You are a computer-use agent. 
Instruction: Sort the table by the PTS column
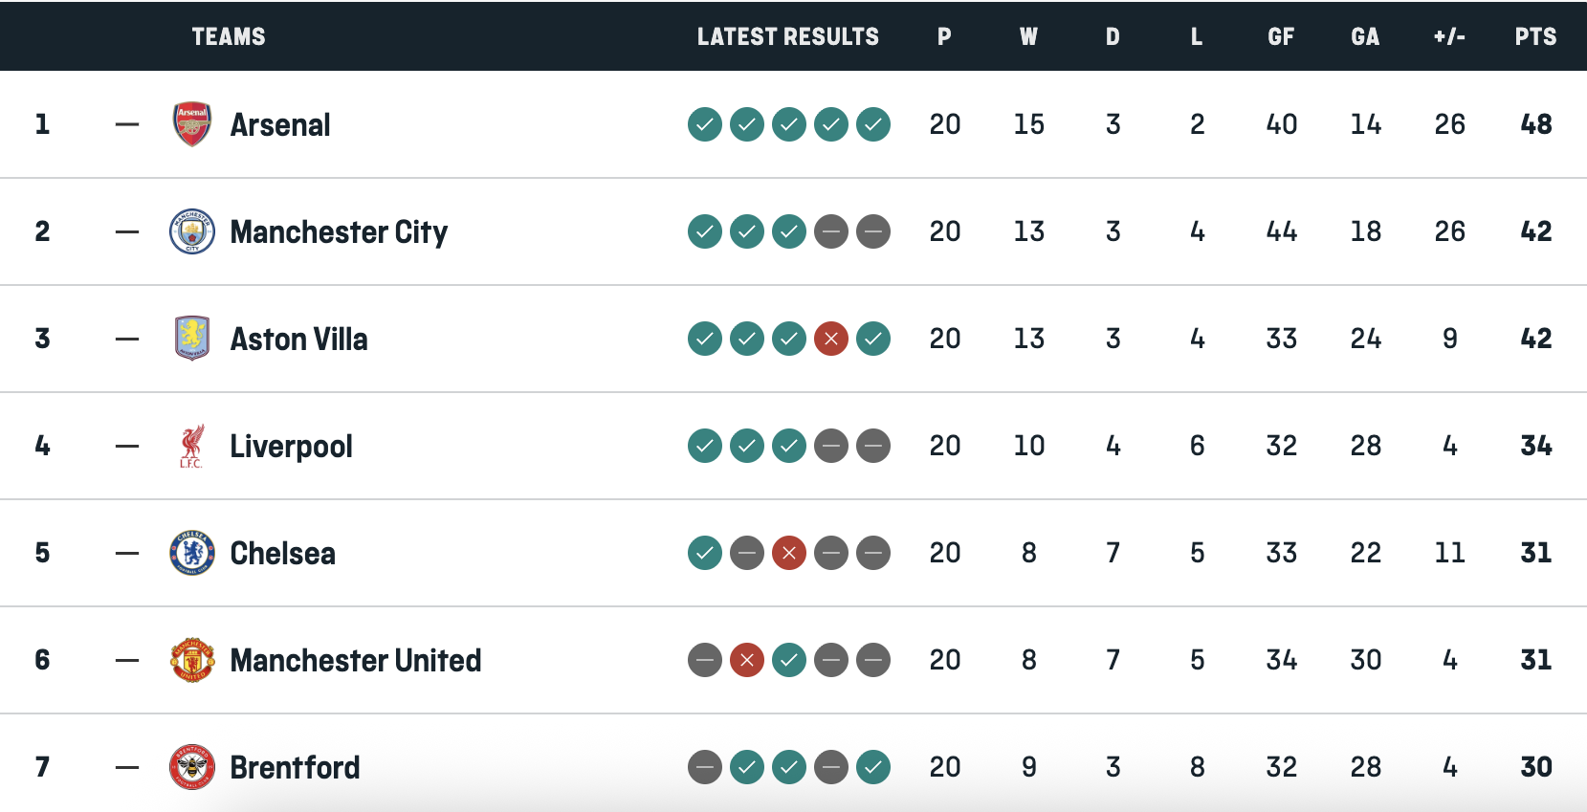tap(1536, 36)
